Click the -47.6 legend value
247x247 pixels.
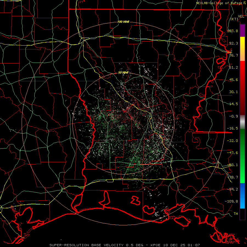pos(232,153)
